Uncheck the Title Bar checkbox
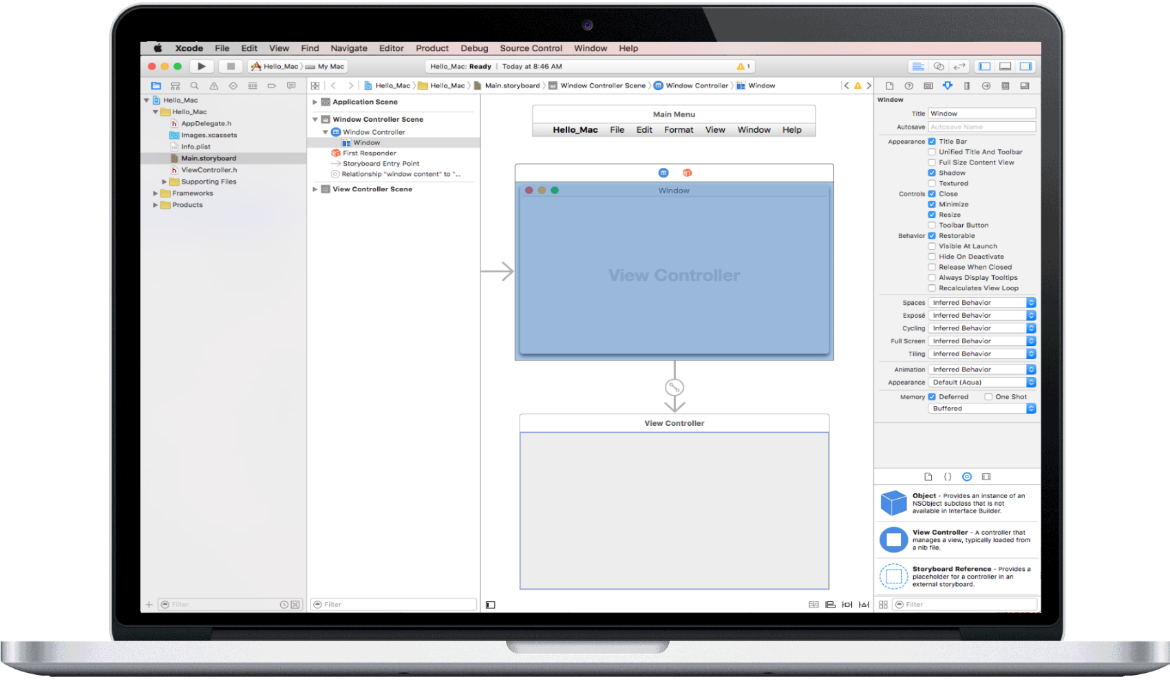This screenshot has height=688, width=1170. pyautogui.click(x=932, y=142)
